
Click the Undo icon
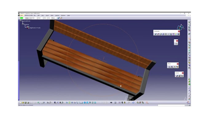[38, 103]
